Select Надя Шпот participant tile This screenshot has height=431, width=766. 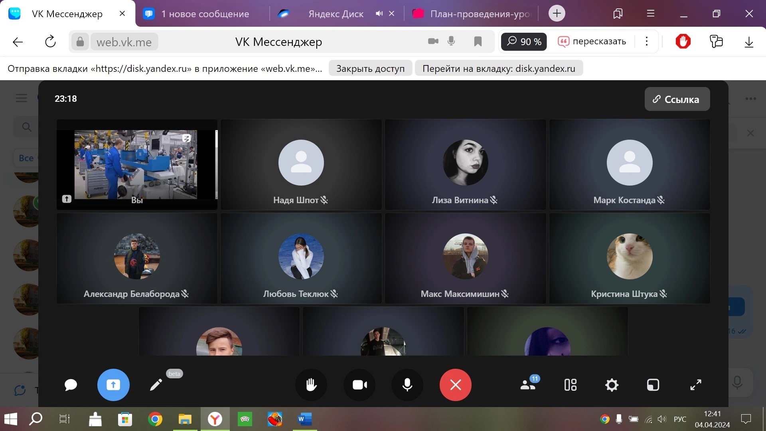(x=301, y=164)
